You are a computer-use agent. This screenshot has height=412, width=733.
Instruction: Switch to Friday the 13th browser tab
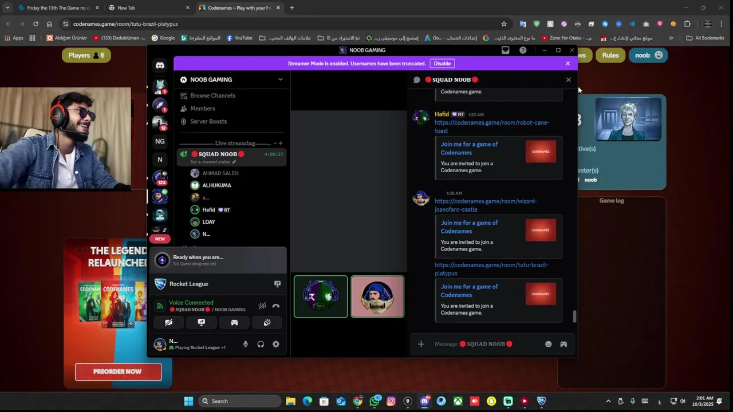click(58, 8)
